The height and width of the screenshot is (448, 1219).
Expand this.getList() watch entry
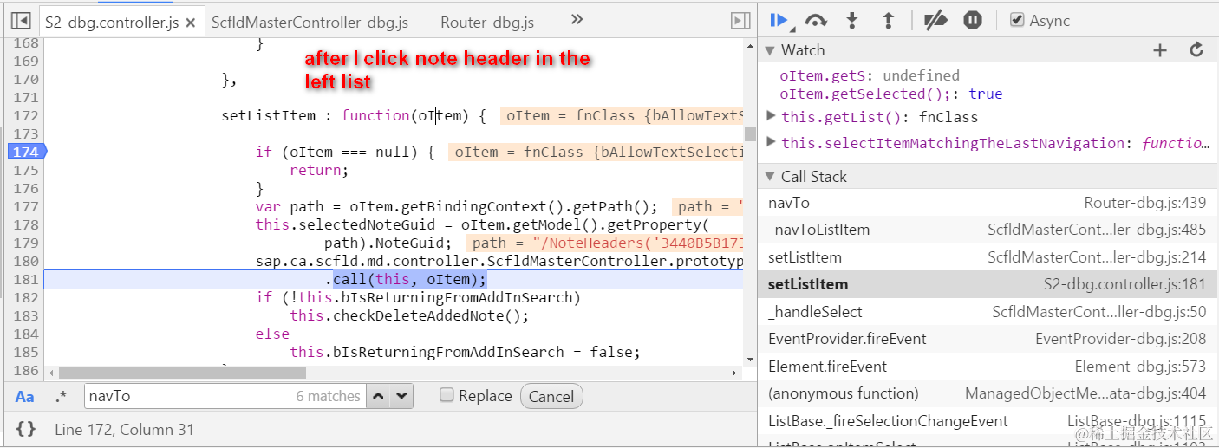pyautogui.click(x=772, y=116)
